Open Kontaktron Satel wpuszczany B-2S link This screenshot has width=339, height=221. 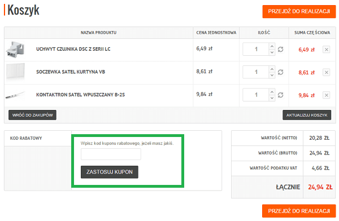(x=80, y=95)
